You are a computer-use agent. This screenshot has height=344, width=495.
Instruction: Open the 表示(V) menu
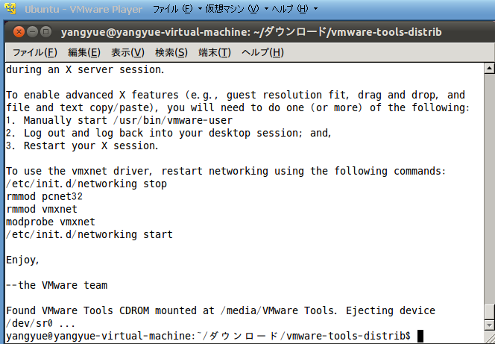pyautogui.click(x=127, y=52)
